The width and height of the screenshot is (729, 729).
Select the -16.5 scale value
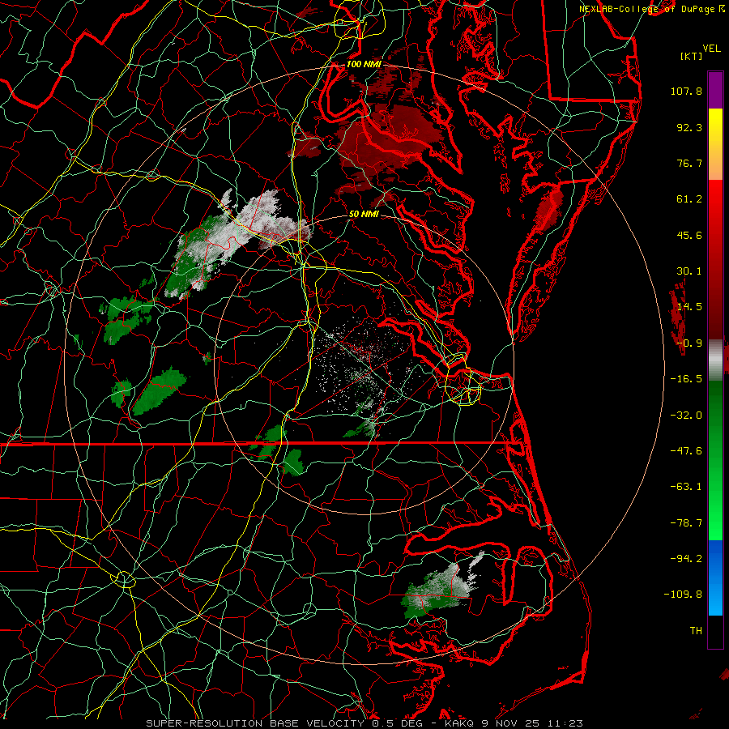[x=686, y=379]
